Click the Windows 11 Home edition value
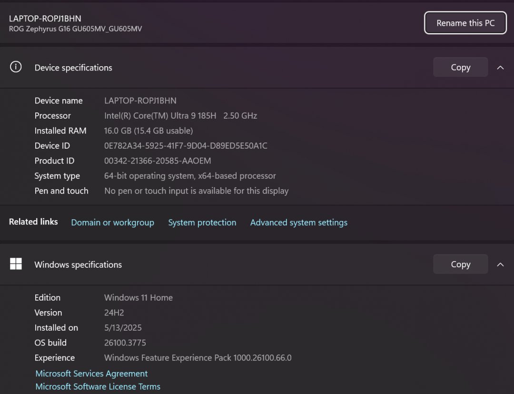This screenshot has width=514, height=394. click(x=138, y=298)
